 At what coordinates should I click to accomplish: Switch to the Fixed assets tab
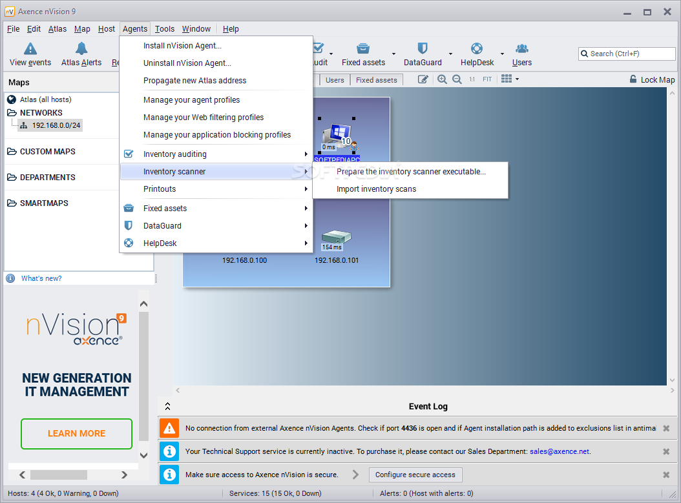tap(376, 80)
